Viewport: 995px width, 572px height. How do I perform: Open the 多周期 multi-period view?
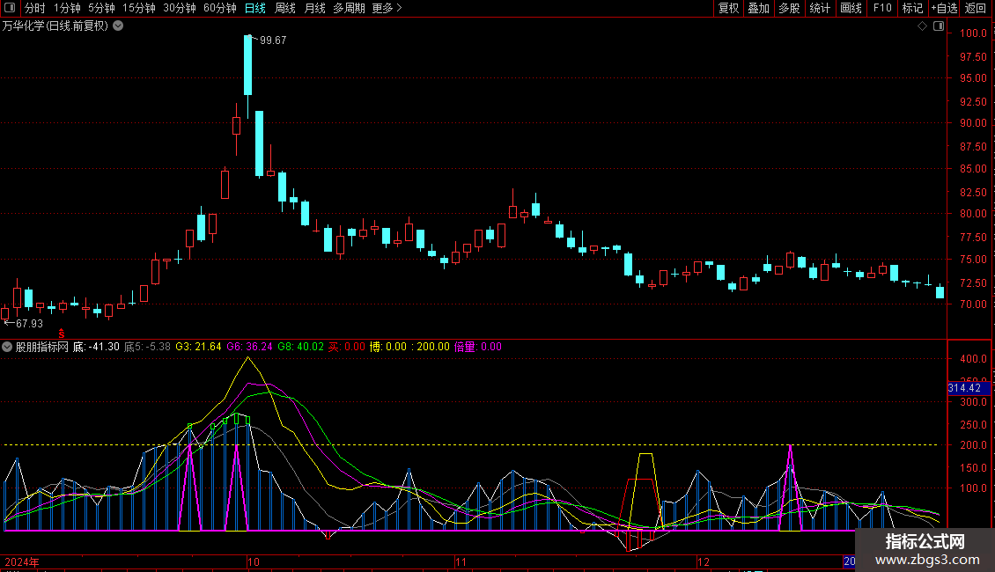(x=349, y=9)
